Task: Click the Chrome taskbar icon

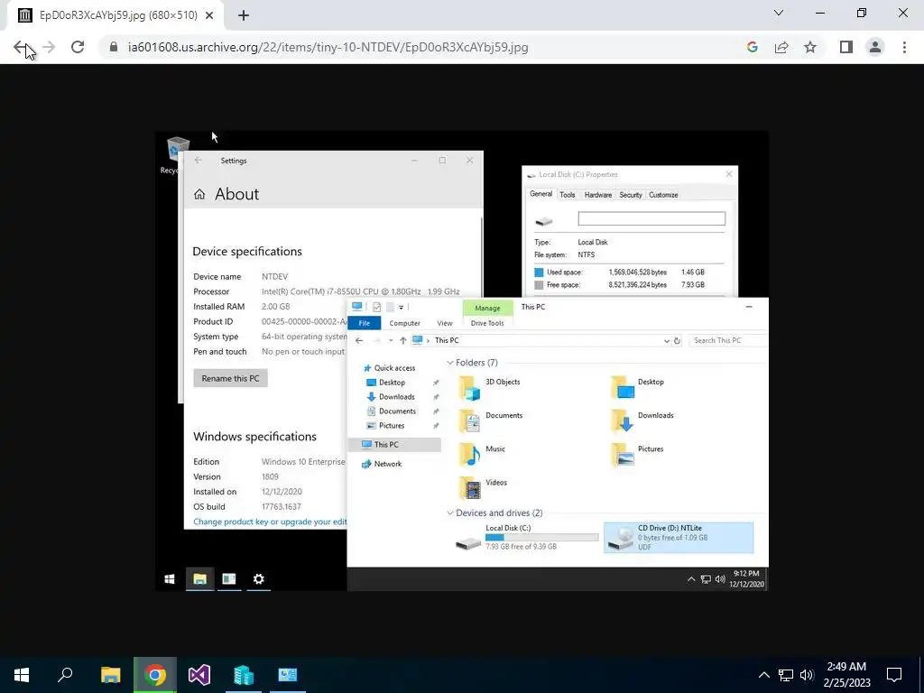Action: tap(155, 675)
